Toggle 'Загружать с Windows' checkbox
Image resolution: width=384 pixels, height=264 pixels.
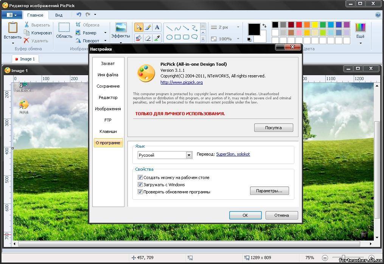pyautogui.click(x=140, y=184)
